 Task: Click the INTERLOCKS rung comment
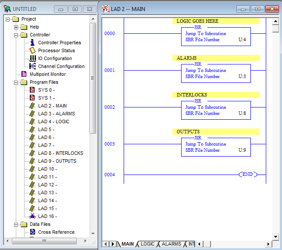click(x=216, y=95)
